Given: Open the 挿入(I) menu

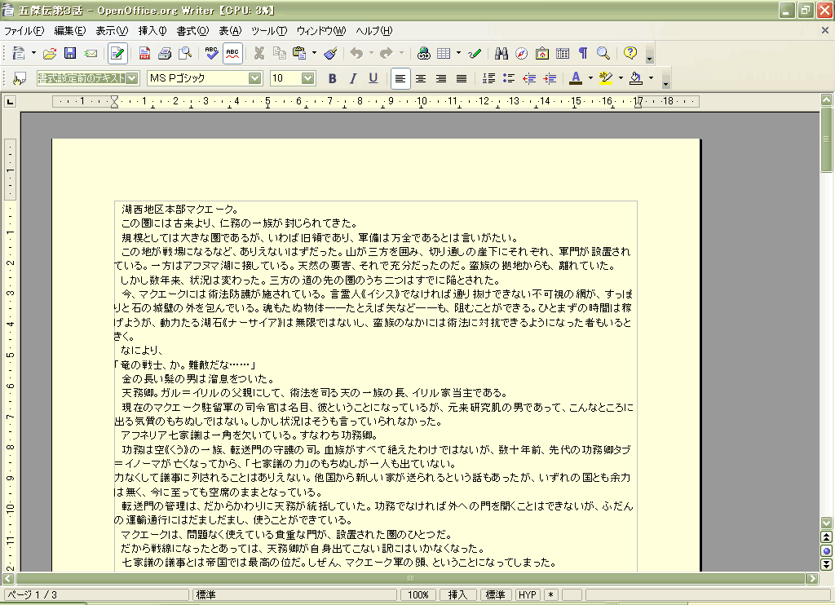Looking at the screenshot, I should pyautogui.click(x=152, y=31).
